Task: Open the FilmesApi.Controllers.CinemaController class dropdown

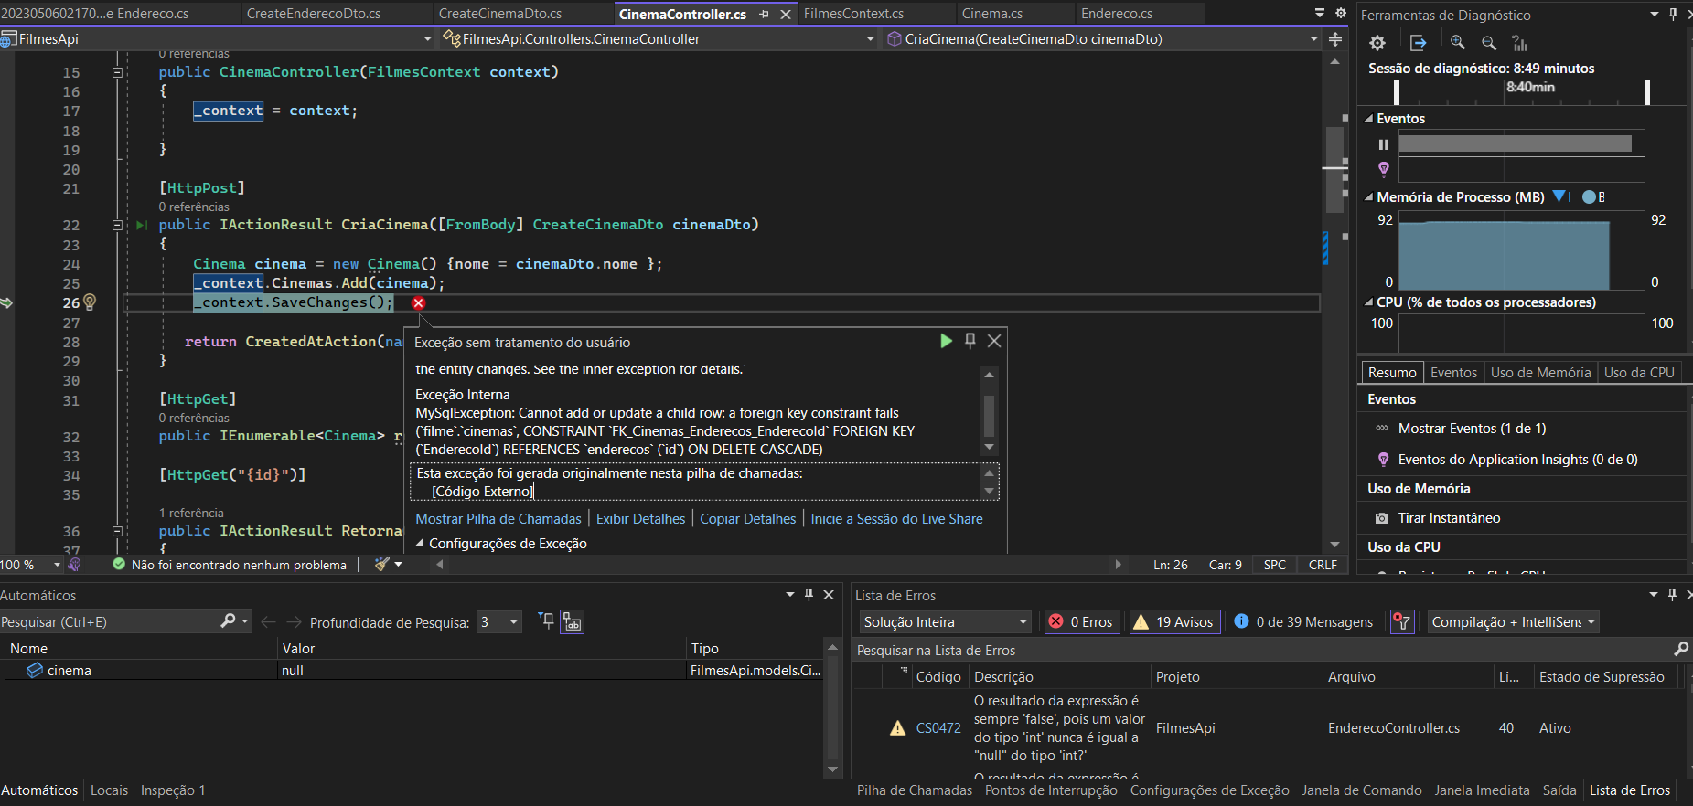Action: pos(870,39)
